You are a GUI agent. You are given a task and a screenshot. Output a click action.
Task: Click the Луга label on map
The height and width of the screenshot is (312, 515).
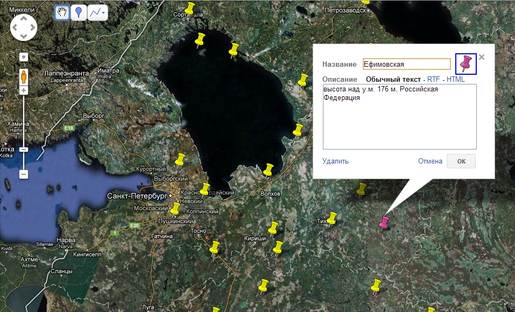click(148, 307)
